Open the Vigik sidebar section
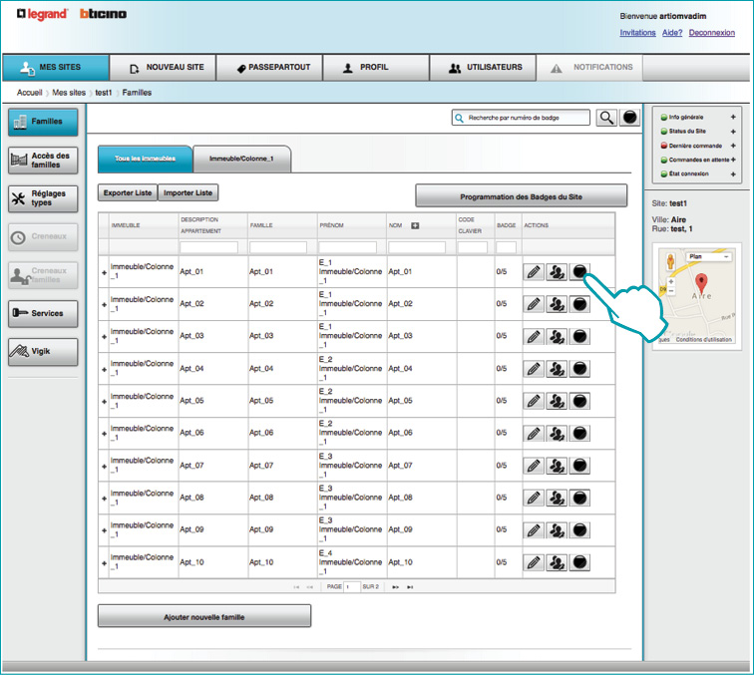754x675 pixels. [x=43, y=351]
